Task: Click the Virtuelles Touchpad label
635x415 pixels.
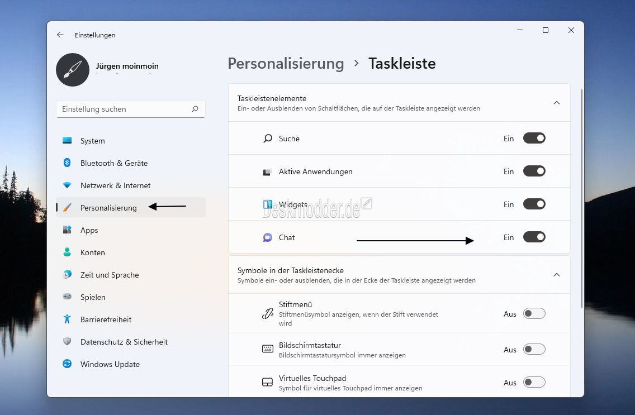Action: [x=312, y=378]
